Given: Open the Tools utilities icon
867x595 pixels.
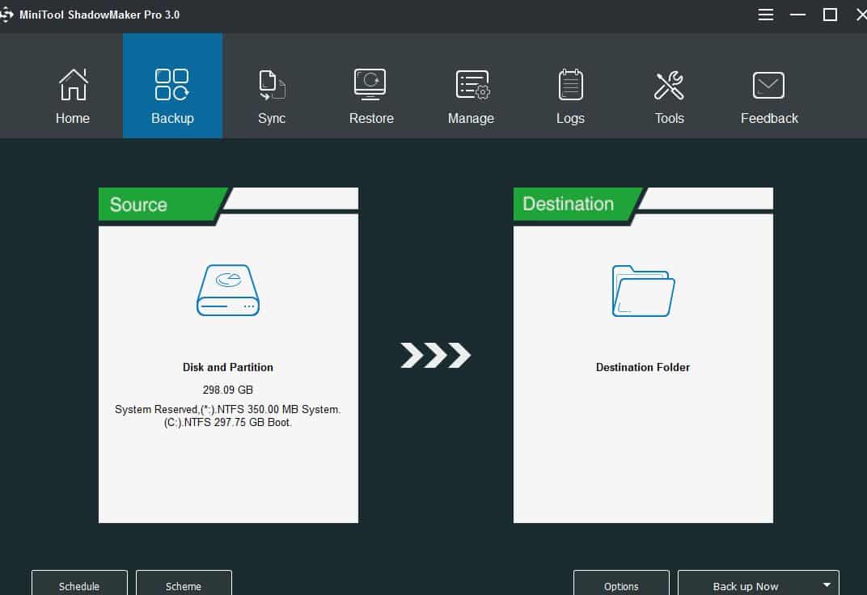Looking at the screenshot, I should pyautogui.click(x=669, y=84).
